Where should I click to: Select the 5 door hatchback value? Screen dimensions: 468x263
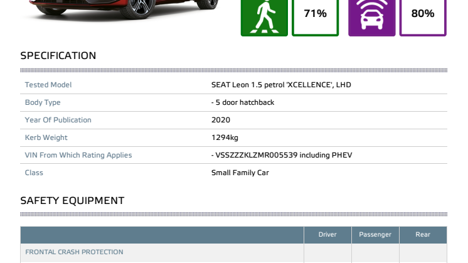[243, 102]
